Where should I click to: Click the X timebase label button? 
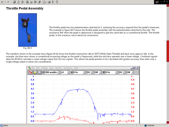pos(43,72)
